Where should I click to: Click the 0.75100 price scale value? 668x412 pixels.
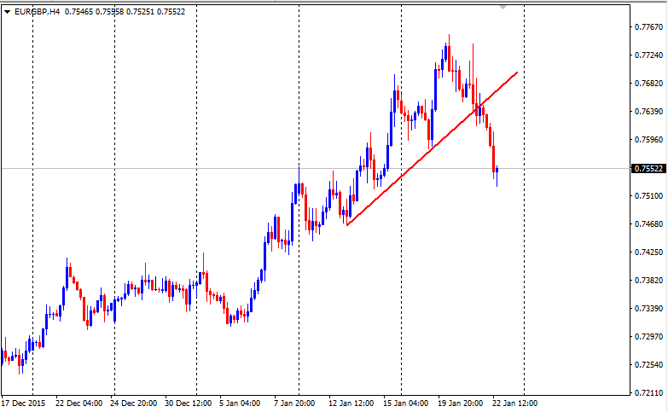tap(649, 196)
